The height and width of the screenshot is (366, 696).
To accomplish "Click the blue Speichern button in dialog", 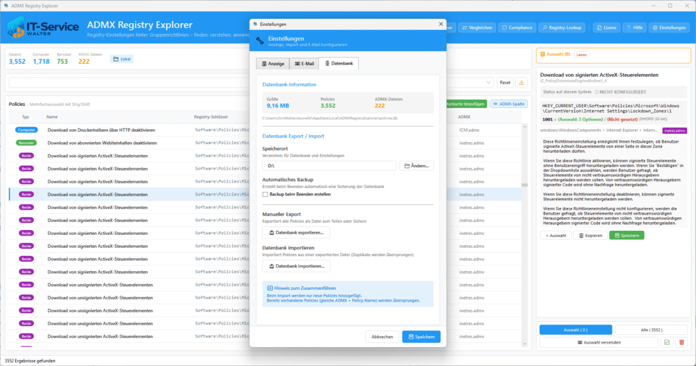I will (x=421, y=337).
